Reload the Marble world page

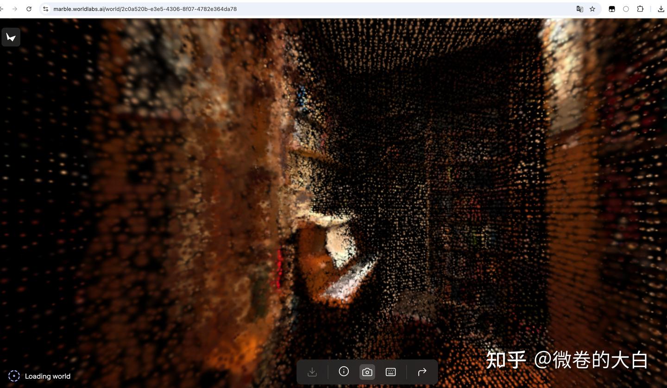click(x=29, y=9)
